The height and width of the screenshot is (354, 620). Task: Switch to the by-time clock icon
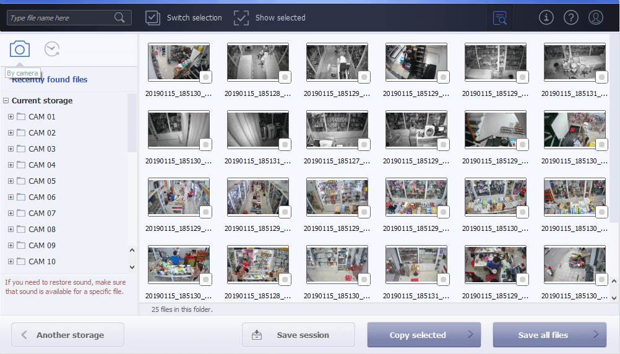coord(52,50)
